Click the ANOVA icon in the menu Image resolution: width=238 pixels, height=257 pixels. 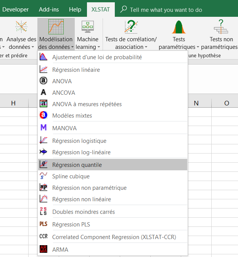tap(43, 81)
